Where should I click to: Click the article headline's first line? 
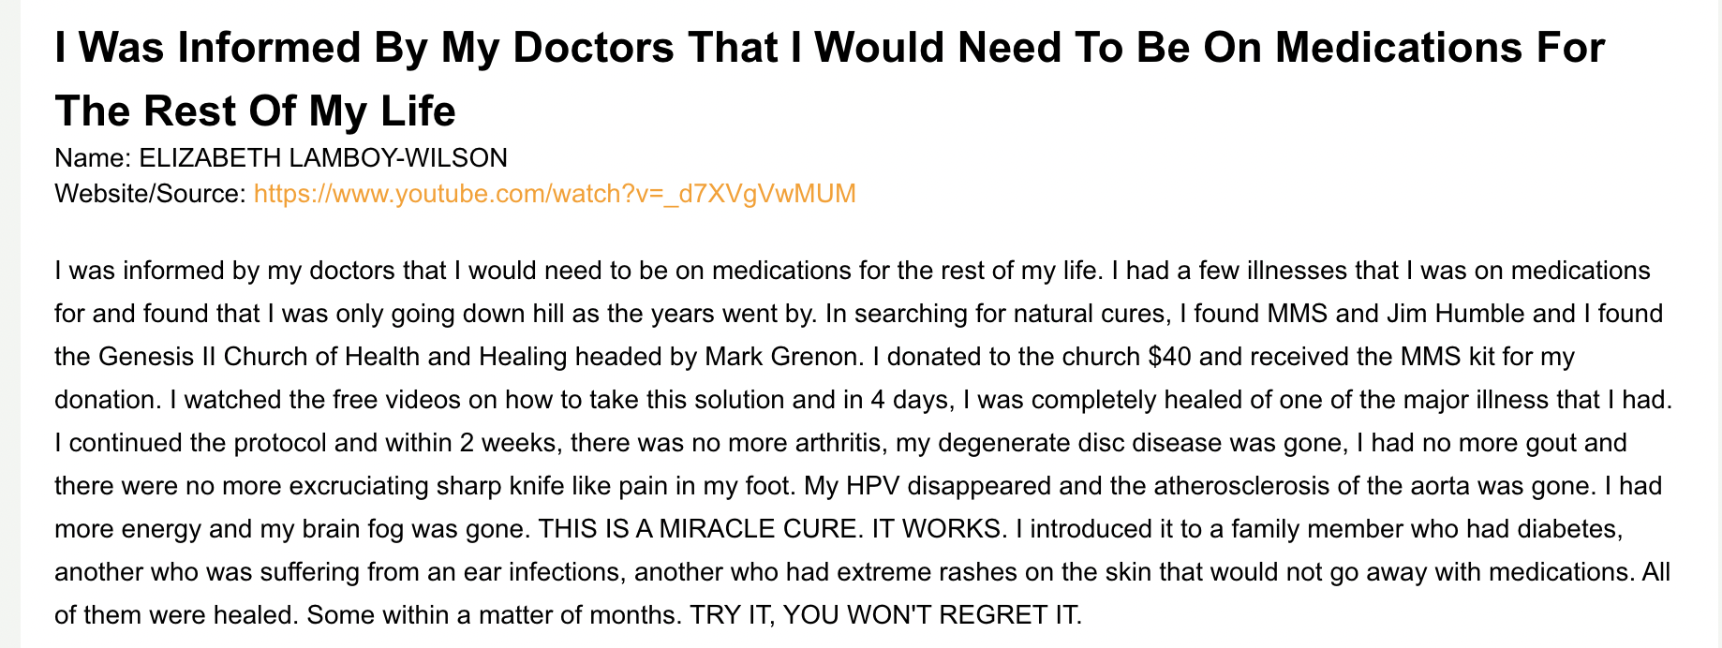829,48
